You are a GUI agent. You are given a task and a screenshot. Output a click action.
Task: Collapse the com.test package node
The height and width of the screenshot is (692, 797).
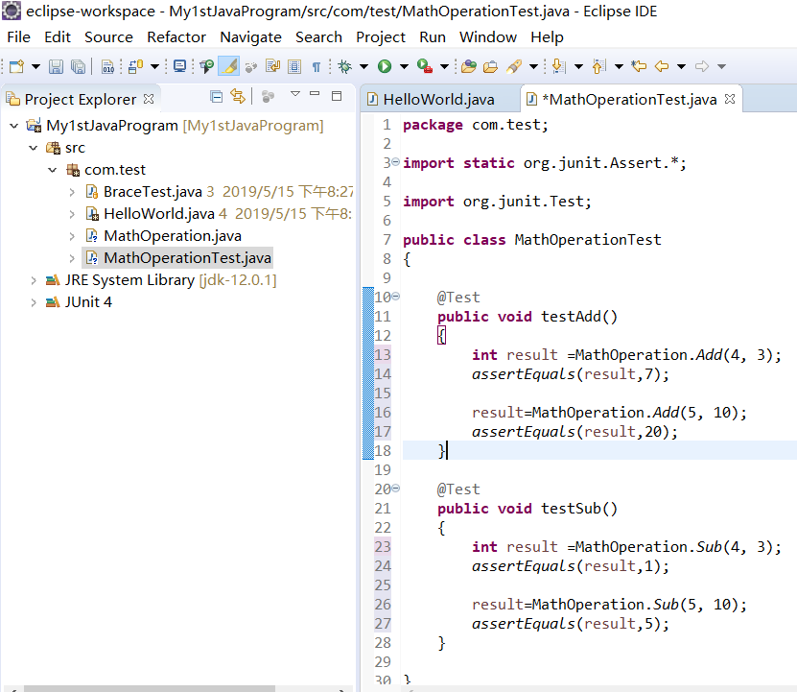tap(53, 170)
